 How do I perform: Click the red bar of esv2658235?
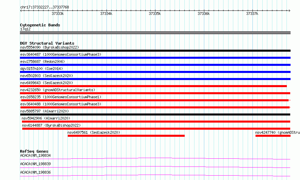click(155, 100)
